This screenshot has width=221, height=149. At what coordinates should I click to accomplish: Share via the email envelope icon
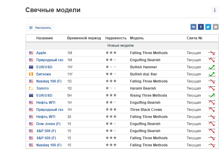pyautogui.click(x=216, y=27)
